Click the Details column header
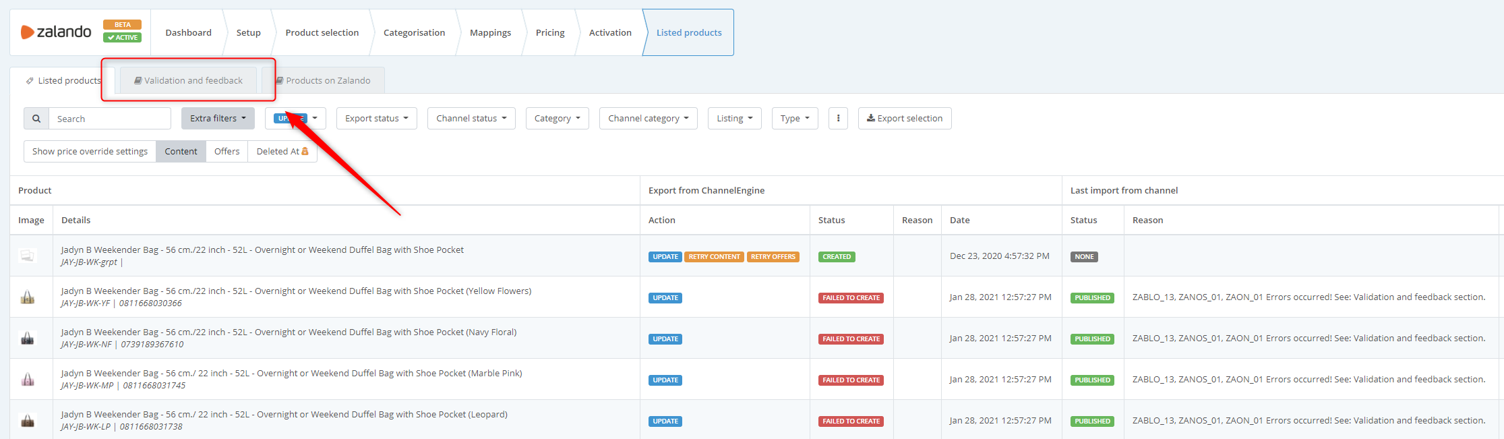Screen dimensions: 1504x439 (76, 220)
